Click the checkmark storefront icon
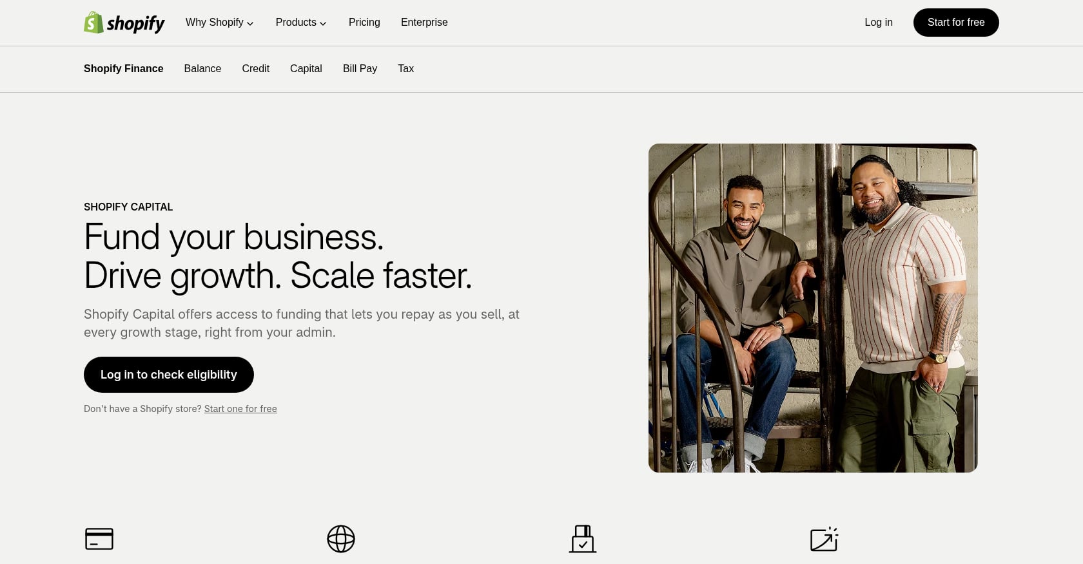This screenshot has height=564, width=1083. [x=583, y=539]
